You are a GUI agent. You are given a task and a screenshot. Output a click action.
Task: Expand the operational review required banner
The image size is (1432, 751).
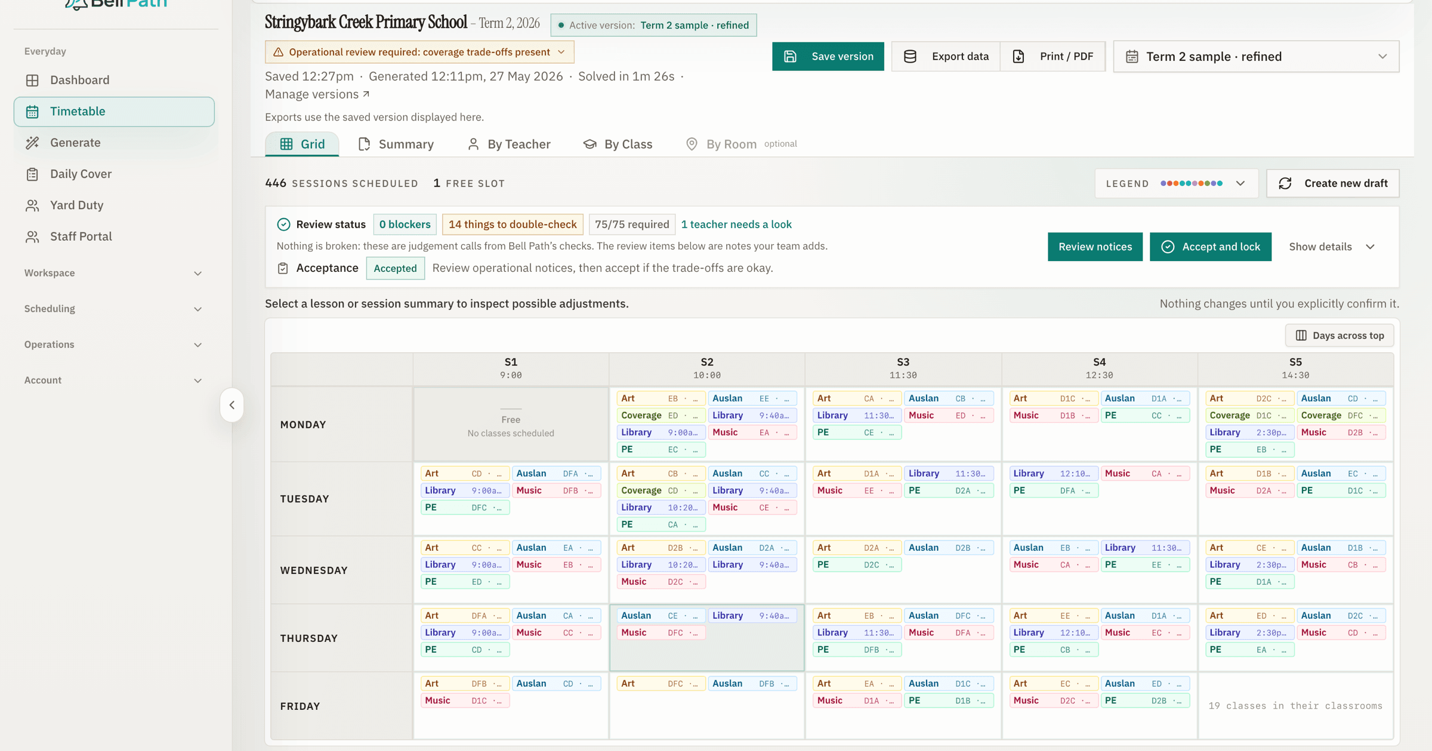click(x=419, y=52)
